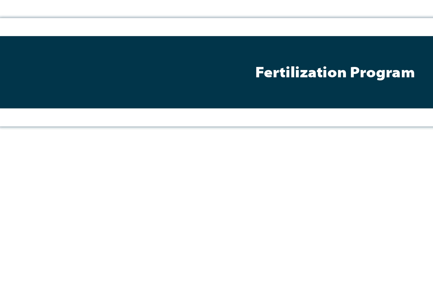Click the "Fertilization Program" heading
This screenshot has width=433, height=298.
point(335,73)
